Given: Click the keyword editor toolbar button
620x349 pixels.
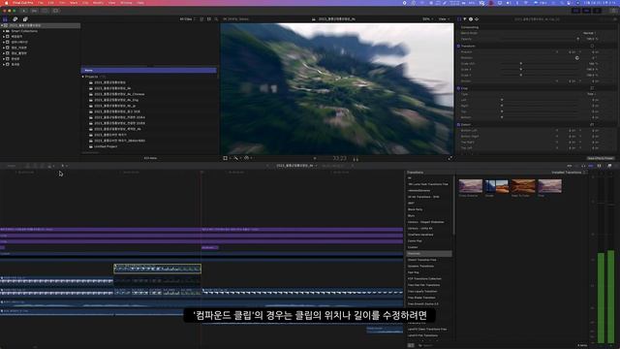Looking at the screenshot, I should pyautogui.click(x=35, y=11).
